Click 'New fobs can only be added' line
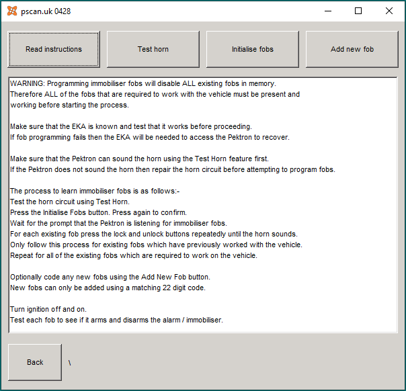This screenshot has width=406, height=391. (x=108, y=288)
